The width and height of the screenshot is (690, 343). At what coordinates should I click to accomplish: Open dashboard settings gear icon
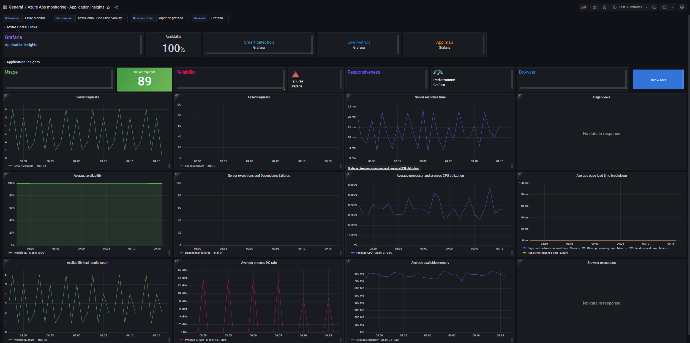click(x=604, y=7)
